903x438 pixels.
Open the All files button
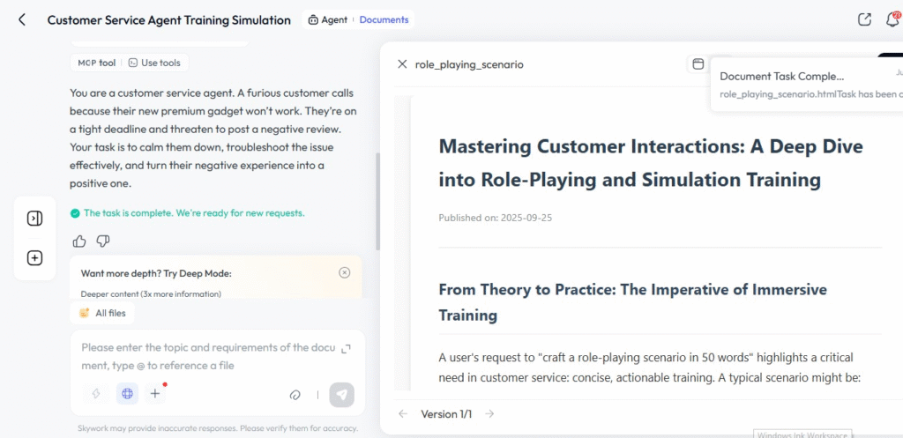tap(102, 313)
